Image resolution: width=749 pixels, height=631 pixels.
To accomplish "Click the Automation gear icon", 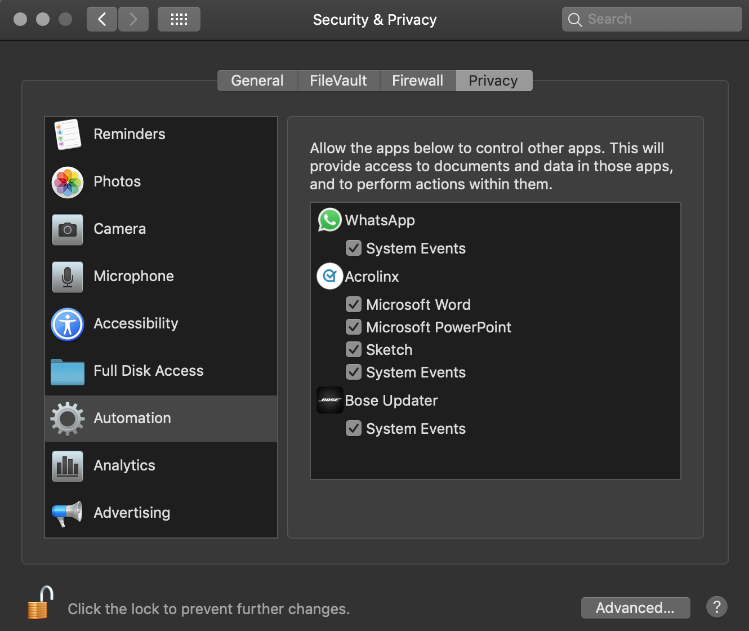I will pyautogui.click(x=68, y=419).
